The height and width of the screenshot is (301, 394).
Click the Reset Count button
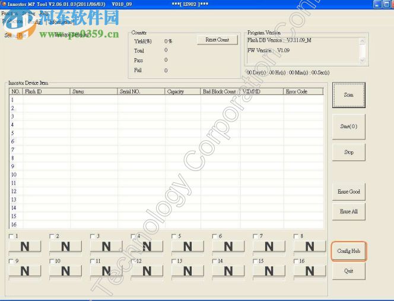pyautogui.click(x=217, y=40)
